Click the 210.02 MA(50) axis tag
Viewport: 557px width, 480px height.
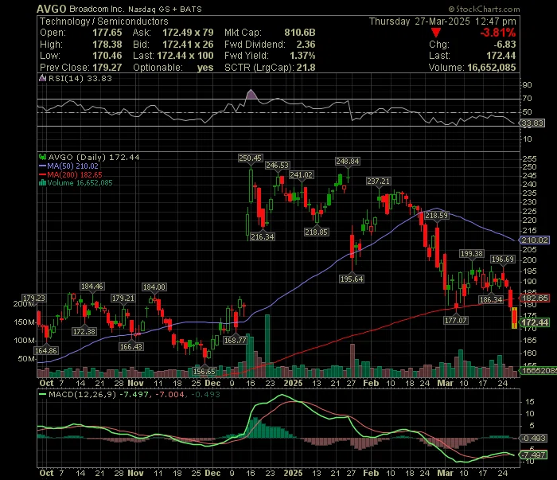click(535, 240)
